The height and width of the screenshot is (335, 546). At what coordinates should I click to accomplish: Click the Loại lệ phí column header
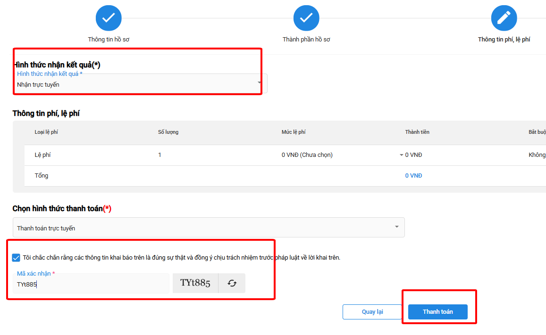[x=46, y=132]
